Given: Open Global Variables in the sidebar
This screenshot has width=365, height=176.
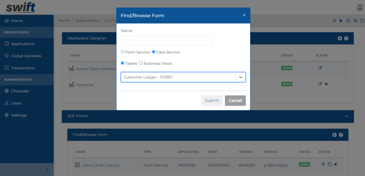Looking at the screenshot, I should tap(26, 56).
